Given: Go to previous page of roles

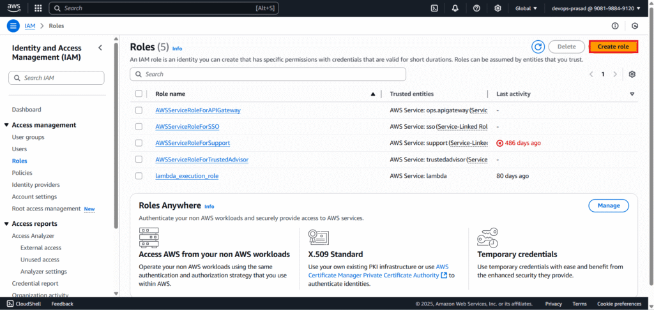Looking at the screenshot, I should coord(591,74).
